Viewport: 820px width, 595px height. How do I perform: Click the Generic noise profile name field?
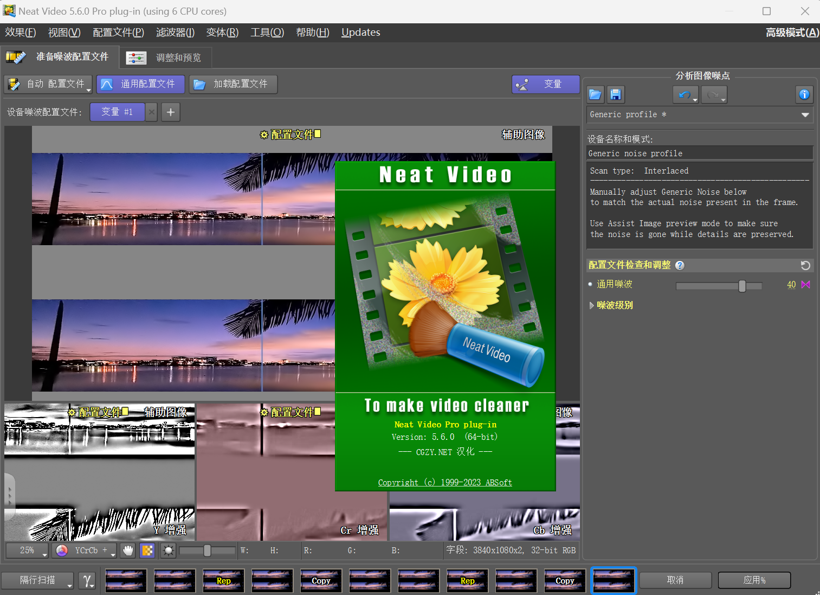click(x=700, y=153)
